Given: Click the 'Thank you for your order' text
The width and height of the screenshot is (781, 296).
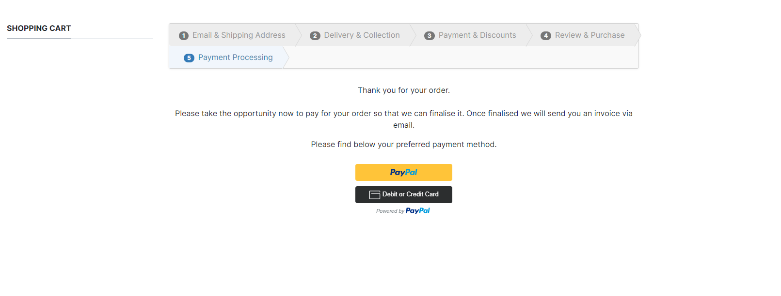Looking at the screenshot, I should point(403,90).
